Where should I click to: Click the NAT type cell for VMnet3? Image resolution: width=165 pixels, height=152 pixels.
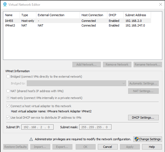pos(24,25)
